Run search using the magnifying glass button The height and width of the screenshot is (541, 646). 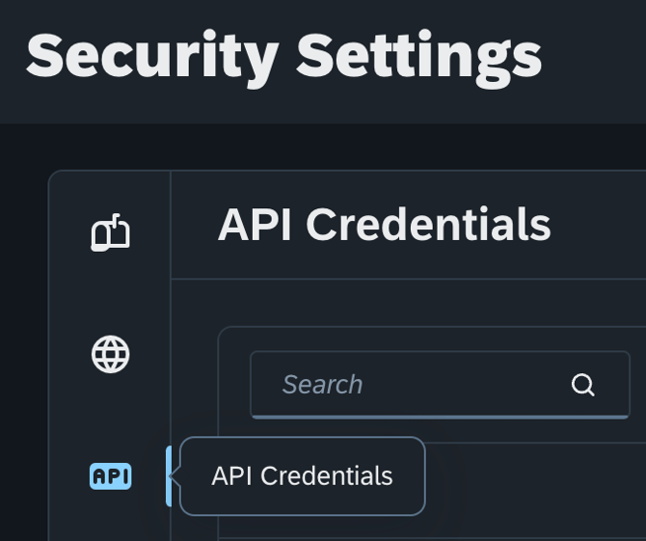[583, 385]
